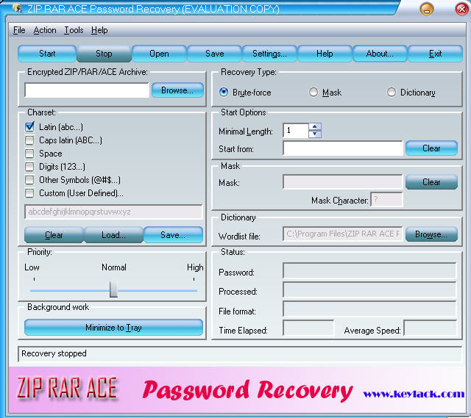
Task: Uncheck the Latin (abc...) charset
Action: pyautogui.click(x=29, y=127)
